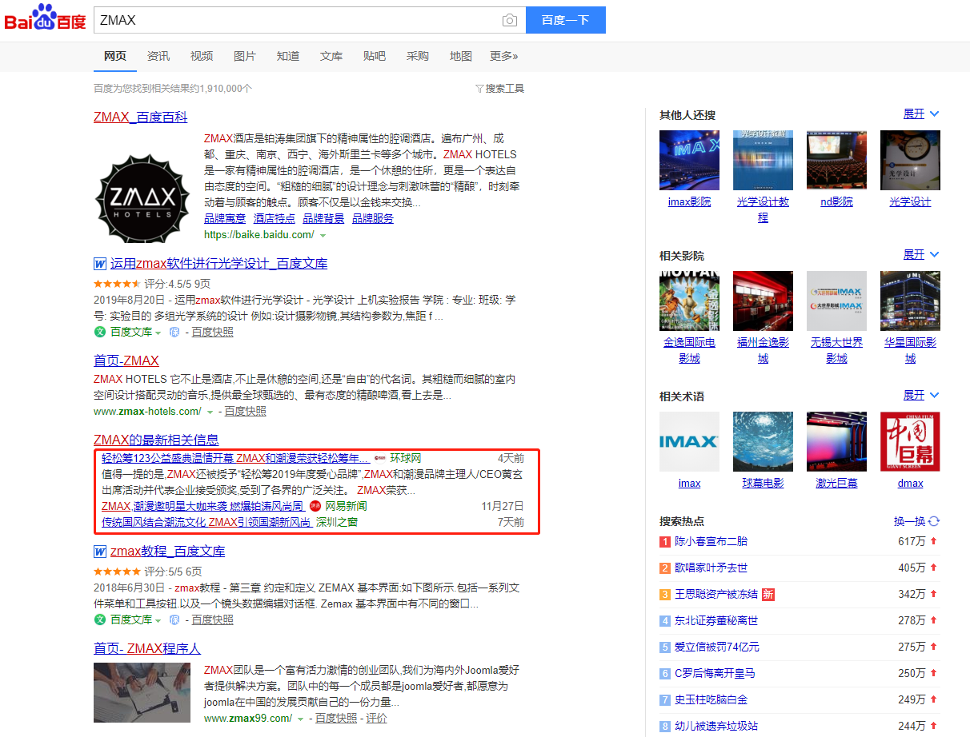The width and height of the screenshot is (970, 737).
Task: Click nd影院 thumbnail image
Action: tap(836, 160)
